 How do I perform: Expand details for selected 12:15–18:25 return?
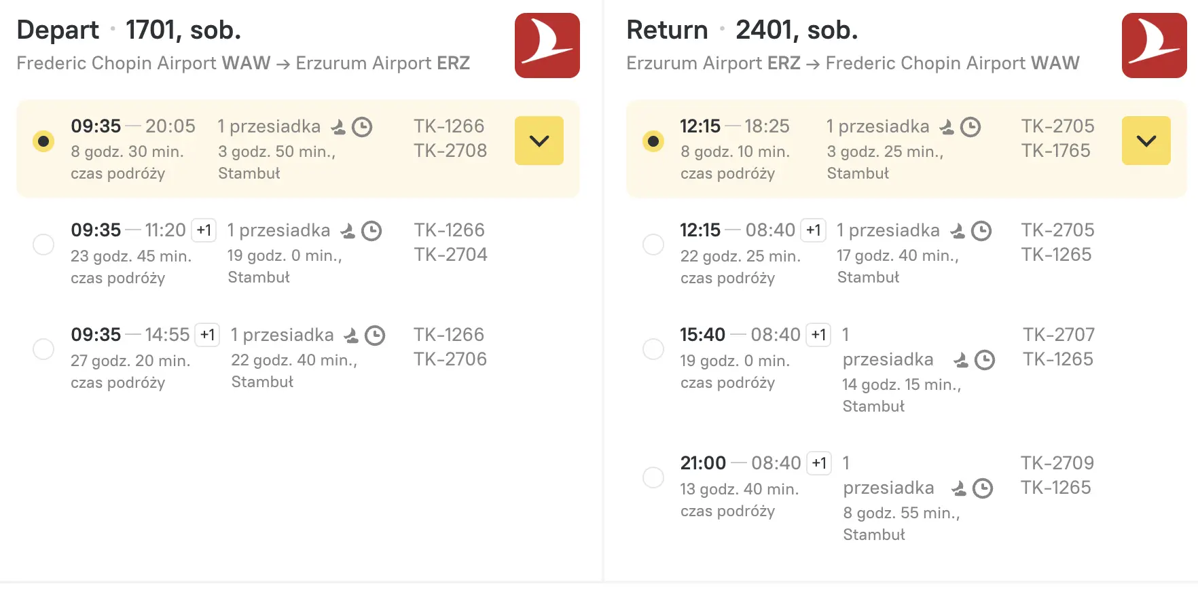click(x=1146, y=141)
